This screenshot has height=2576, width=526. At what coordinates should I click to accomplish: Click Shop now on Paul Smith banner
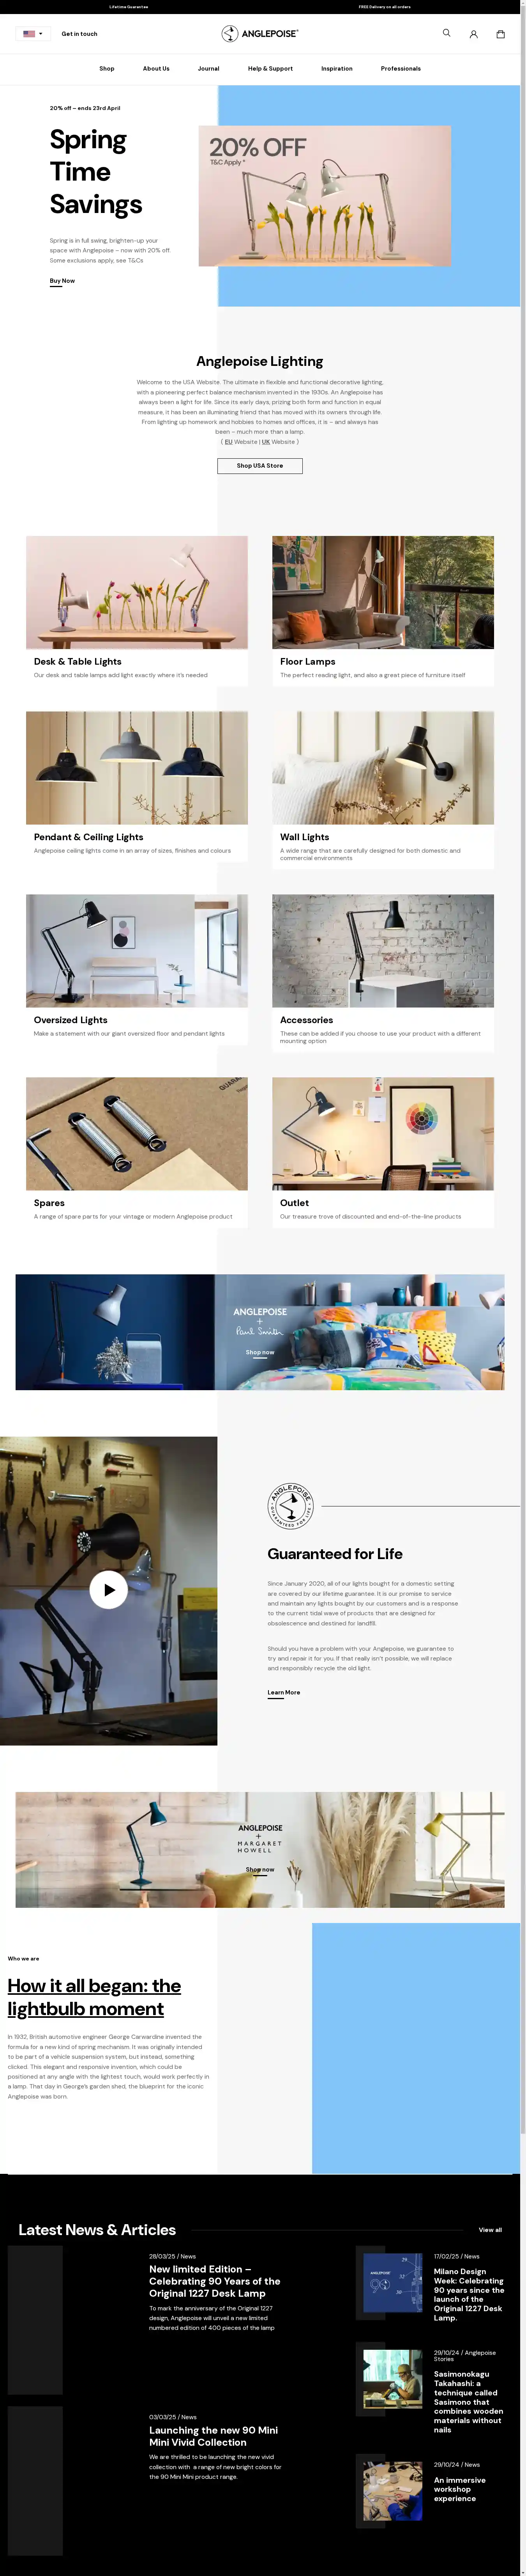click(259, 1352)
